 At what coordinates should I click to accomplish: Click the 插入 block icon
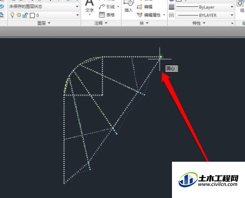[x=128, y=3]
